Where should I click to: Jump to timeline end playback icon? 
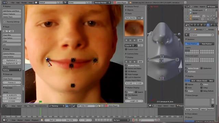point(111,120)
